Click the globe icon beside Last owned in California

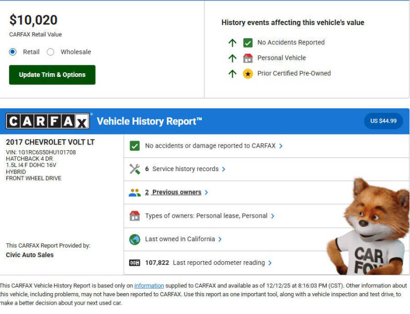point(134,239)
